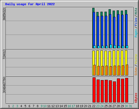Image resolution: width=139 pixels, height=109 pixels.
Task: Click day 16 on the x-axis
Action: tap(69, 106)
